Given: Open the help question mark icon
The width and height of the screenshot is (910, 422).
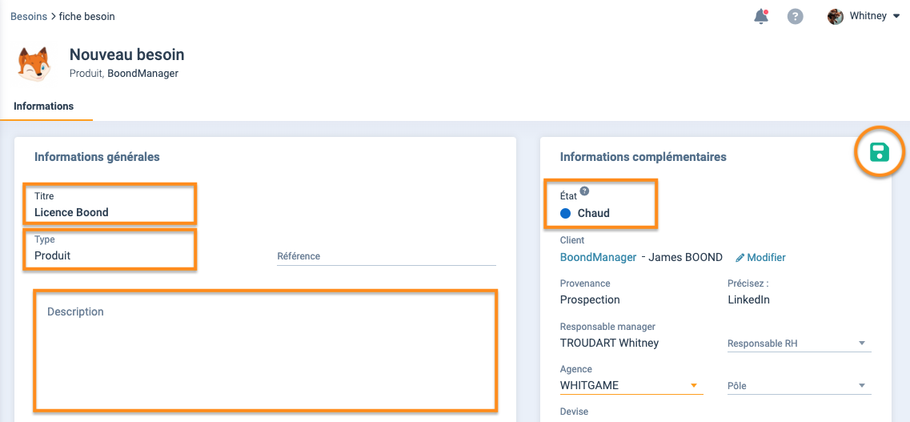Looking at the screenshot, I should coord(795,16).
